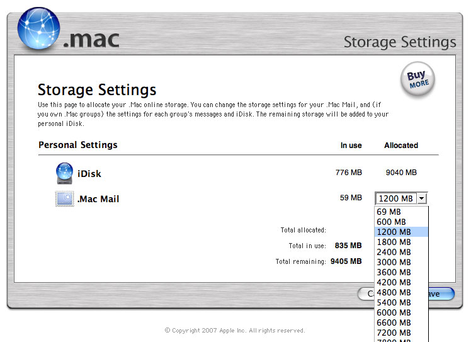
Task: Open the .Mac Mail allocation dropdown arrow
Action: coord(422,198)
